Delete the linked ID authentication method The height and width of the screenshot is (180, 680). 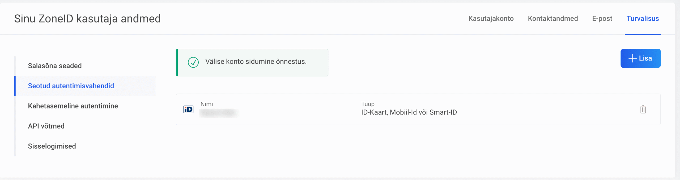643,109
